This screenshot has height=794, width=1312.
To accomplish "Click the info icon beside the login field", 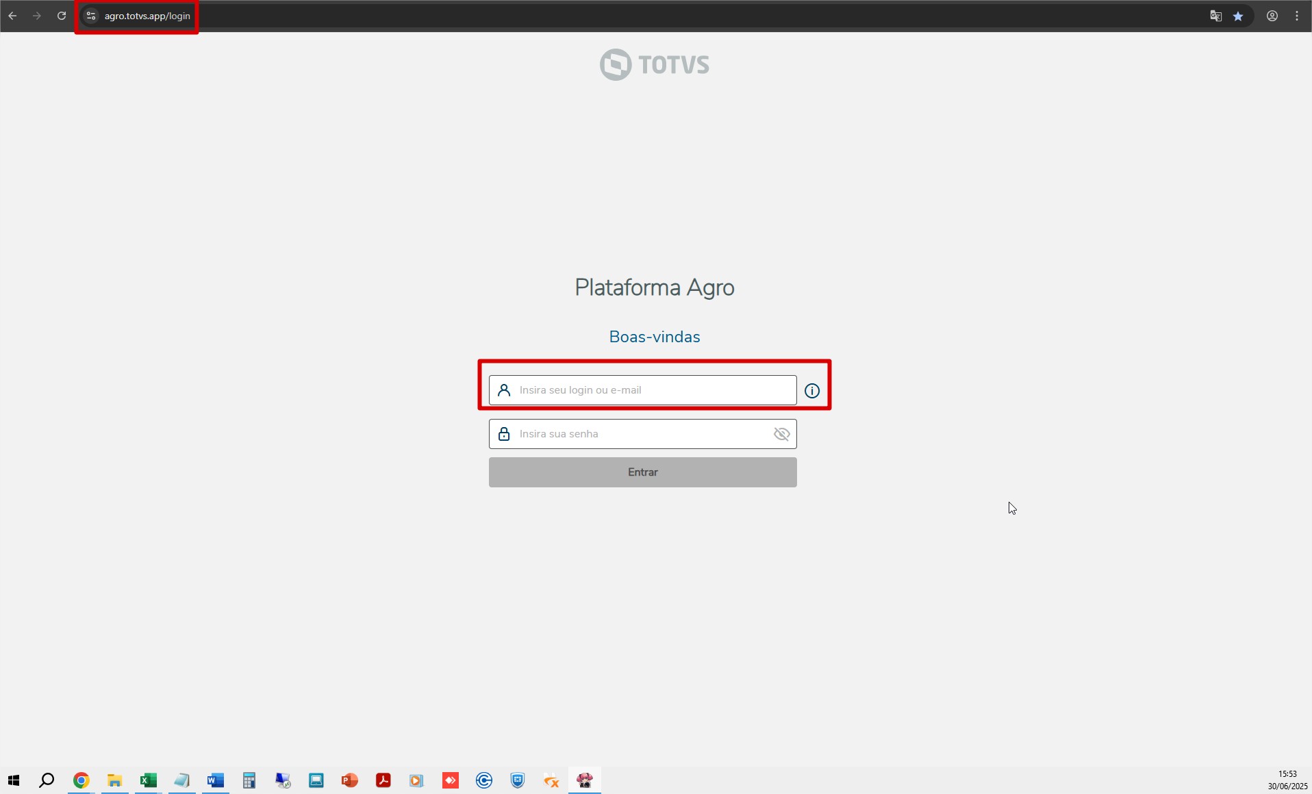I will (x=812, y=391).
